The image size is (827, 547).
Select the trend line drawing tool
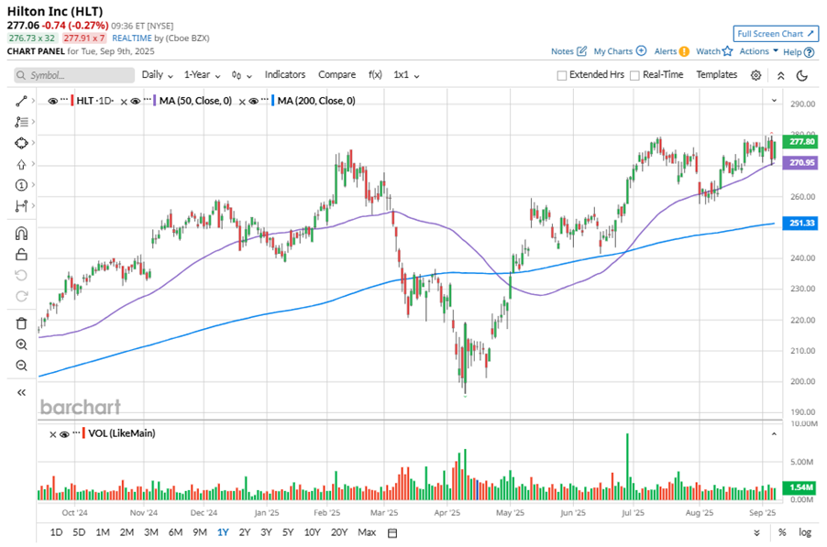point(21,101)
